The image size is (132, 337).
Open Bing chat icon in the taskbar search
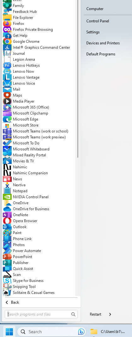(x=81, y=332)
